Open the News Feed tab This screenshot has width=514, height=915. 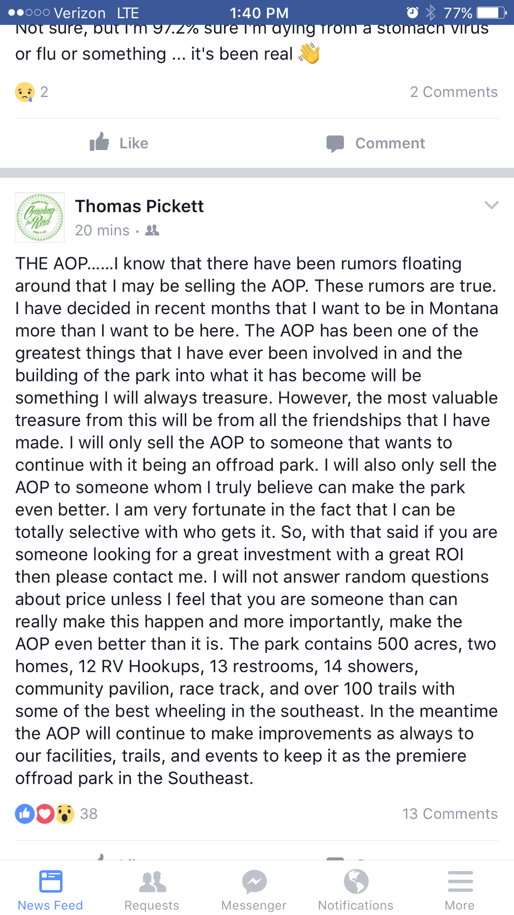(x=50, y=890)
